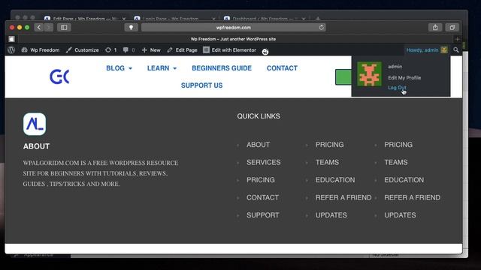The width and height of the screenshot is (481, 270).
Task: Open the WordPress logo menu in admin bar
Action: 11,50
